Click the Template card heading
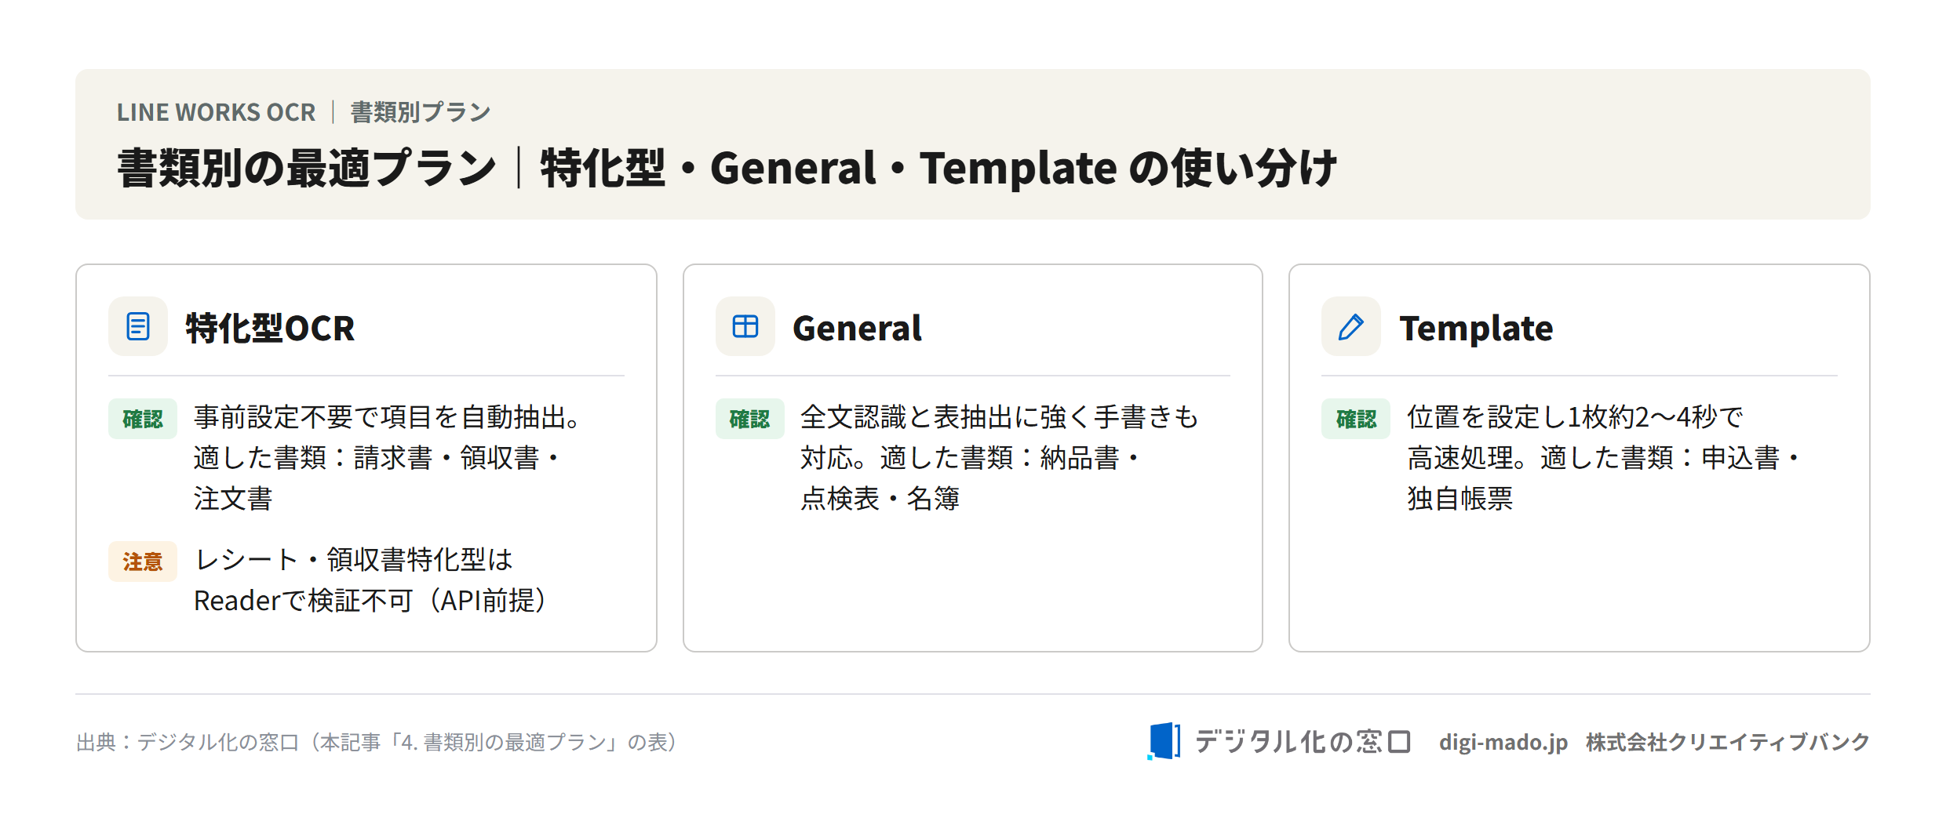1946x836 pixels. coord(1476,328)
